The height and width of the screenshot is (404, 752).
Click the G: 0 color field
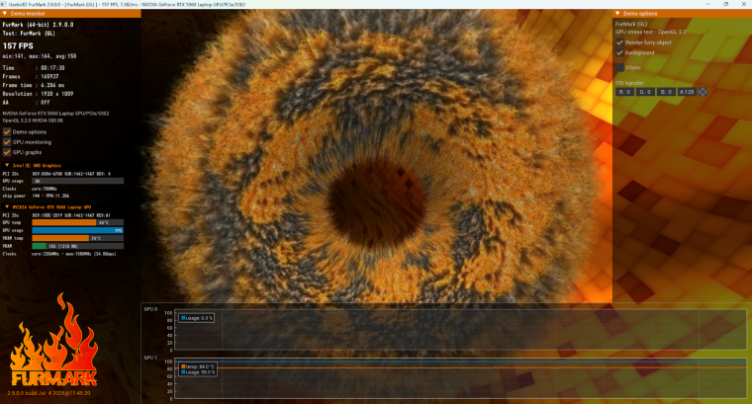point(645,92)
